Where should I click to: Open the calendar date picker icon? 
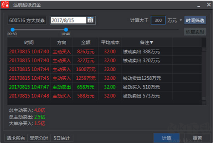(x=91, y=20)
